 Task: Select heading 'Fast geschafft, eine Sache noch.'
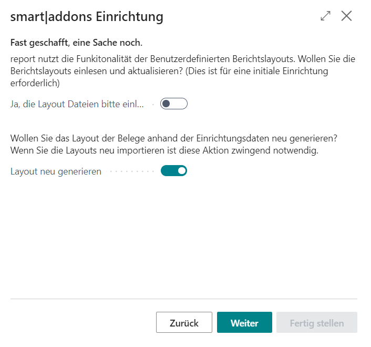(x=76, y=42)
